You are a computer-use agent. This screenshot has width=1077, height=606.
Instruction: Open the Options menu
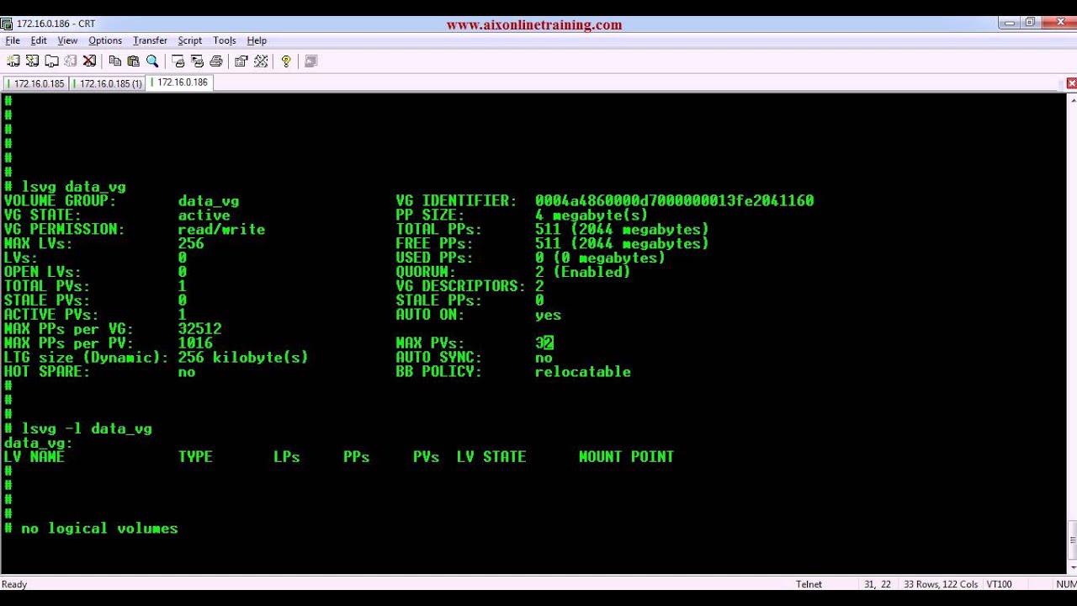tap(105, 40)
